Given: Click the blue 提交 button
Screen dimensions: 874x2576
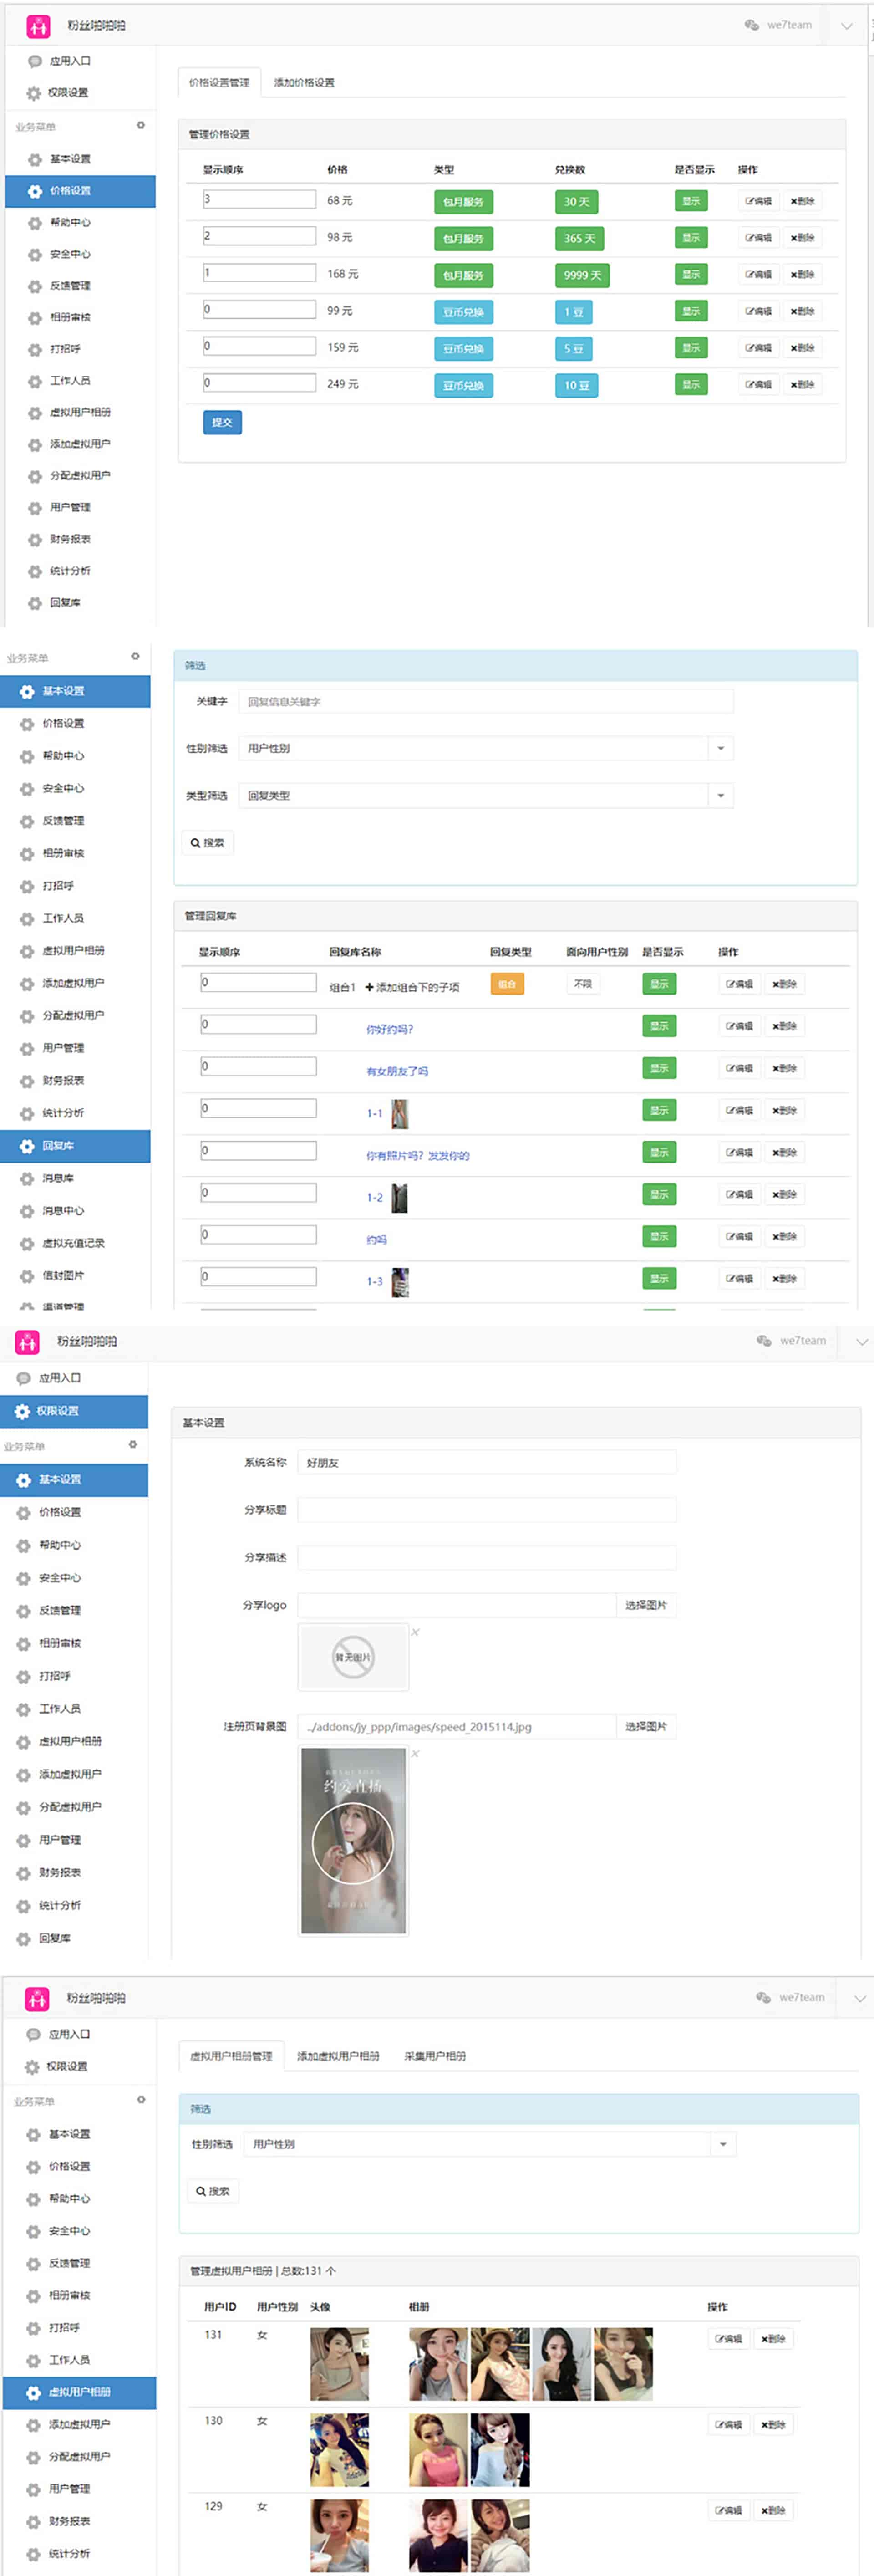Looking at the screenshot, I should click(222, 422).
